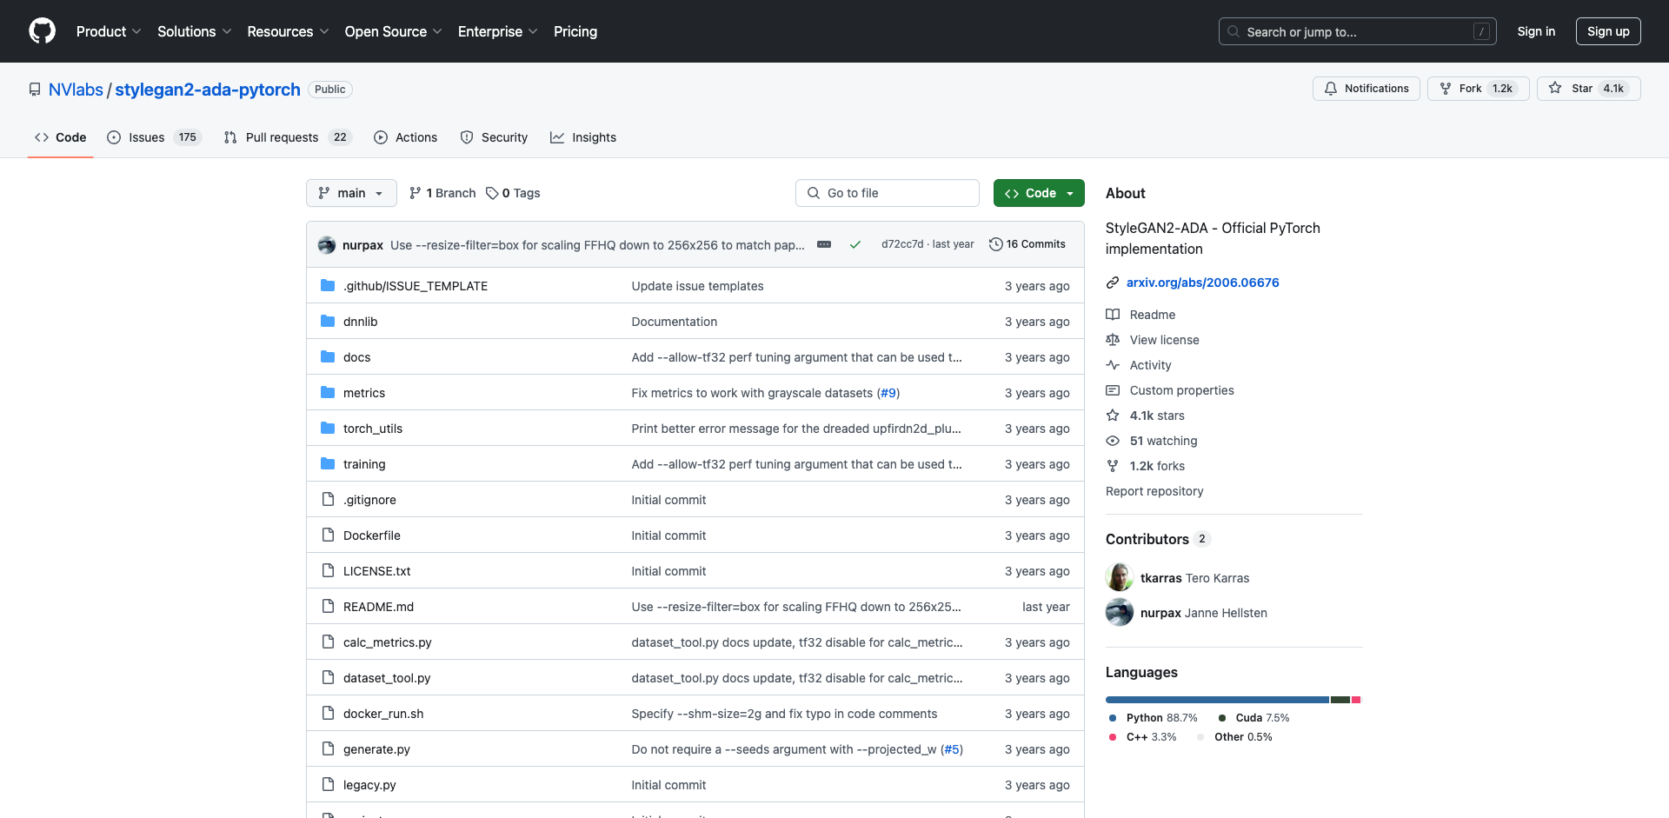Click the Pricing link in header
1669x818 pixels.
coord(575,31)
